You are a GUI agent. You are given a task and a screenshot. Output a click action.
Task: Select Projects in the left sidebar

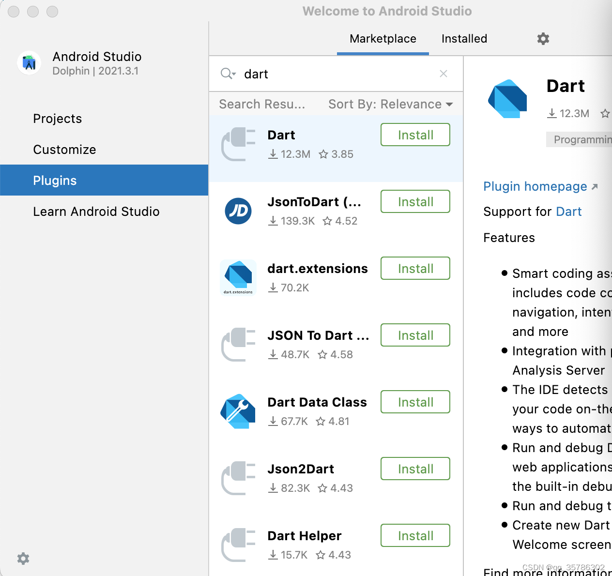[57, 119]
